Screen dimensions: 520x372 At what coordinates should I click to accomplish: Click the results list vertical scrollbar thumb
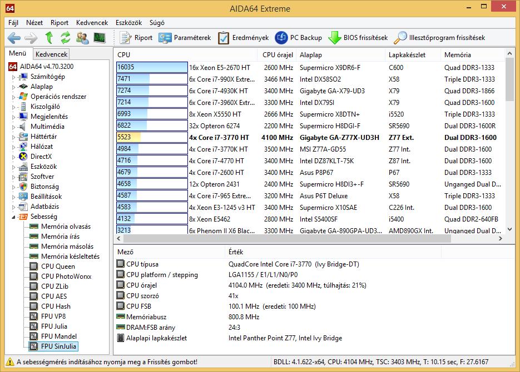[510, 79]
